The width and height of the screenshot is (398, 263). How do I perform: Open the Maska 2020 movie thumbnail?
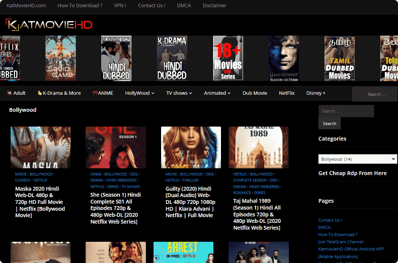click(x=41, y=147)
